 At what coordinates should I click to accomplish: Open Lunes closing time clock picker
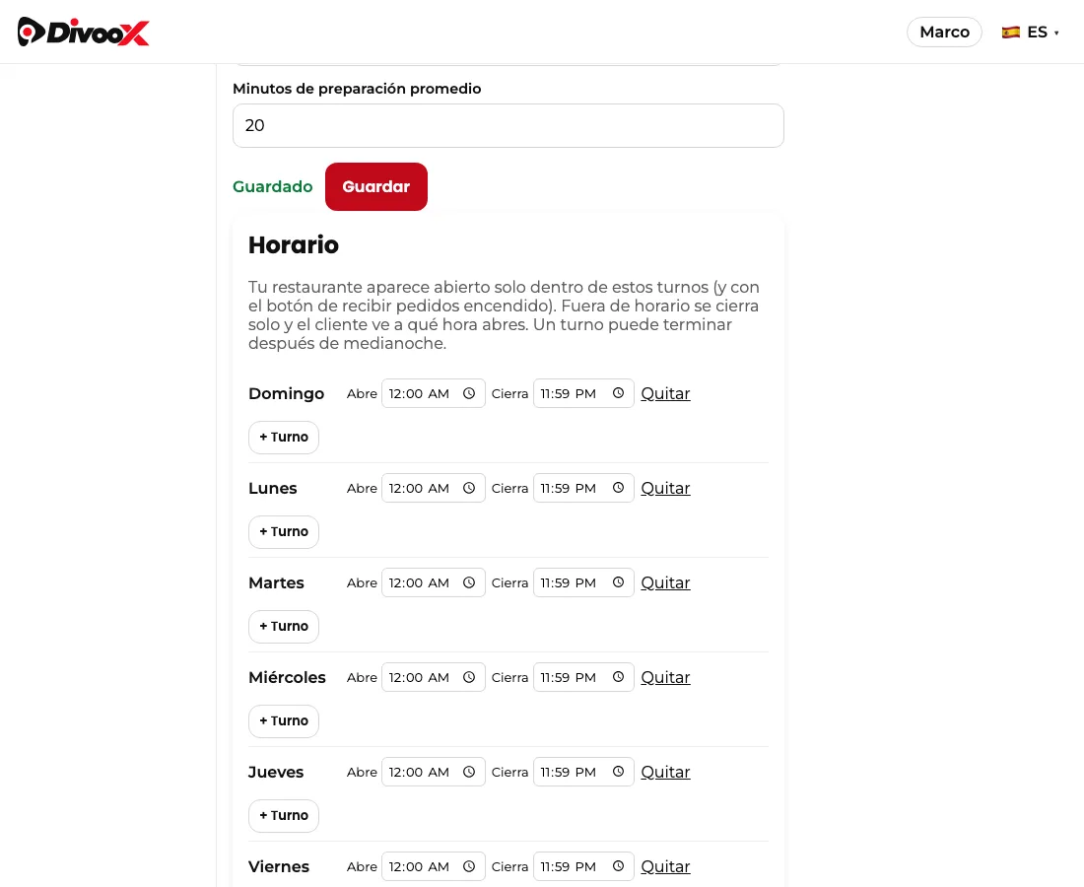tap(618, 488)
